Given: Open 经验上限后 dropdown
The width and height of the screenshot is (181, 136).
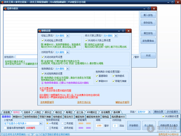Looking at the screenshot, I should (68, 36).
